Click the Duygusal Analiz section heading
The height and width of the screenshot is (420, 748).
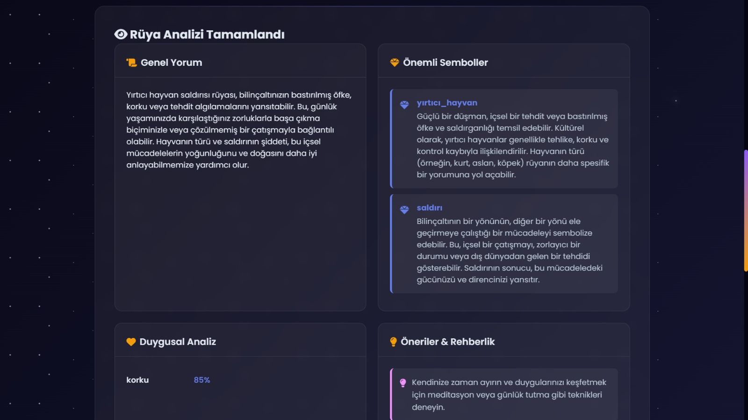[178, 342]
